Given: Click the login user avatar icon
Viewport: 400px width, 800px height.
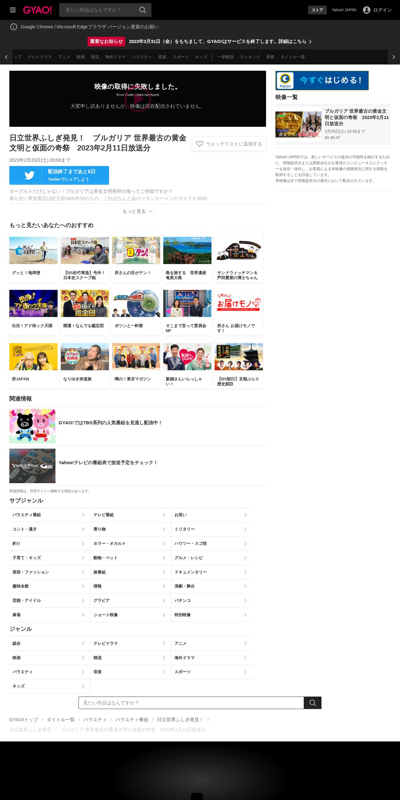Looking at the screenshot, I should [x=367, y=10].
